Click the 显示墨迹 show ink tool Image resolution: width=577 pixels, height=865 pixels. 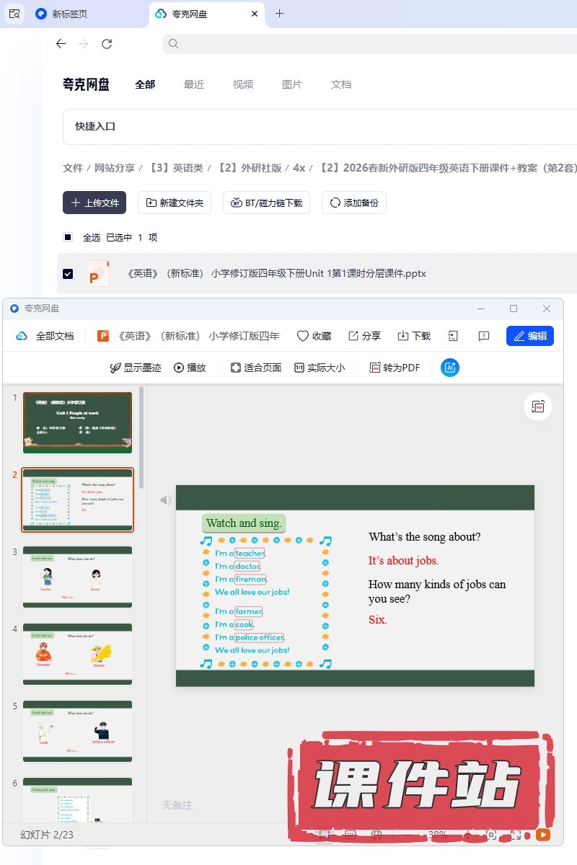[x=135, y=368]
